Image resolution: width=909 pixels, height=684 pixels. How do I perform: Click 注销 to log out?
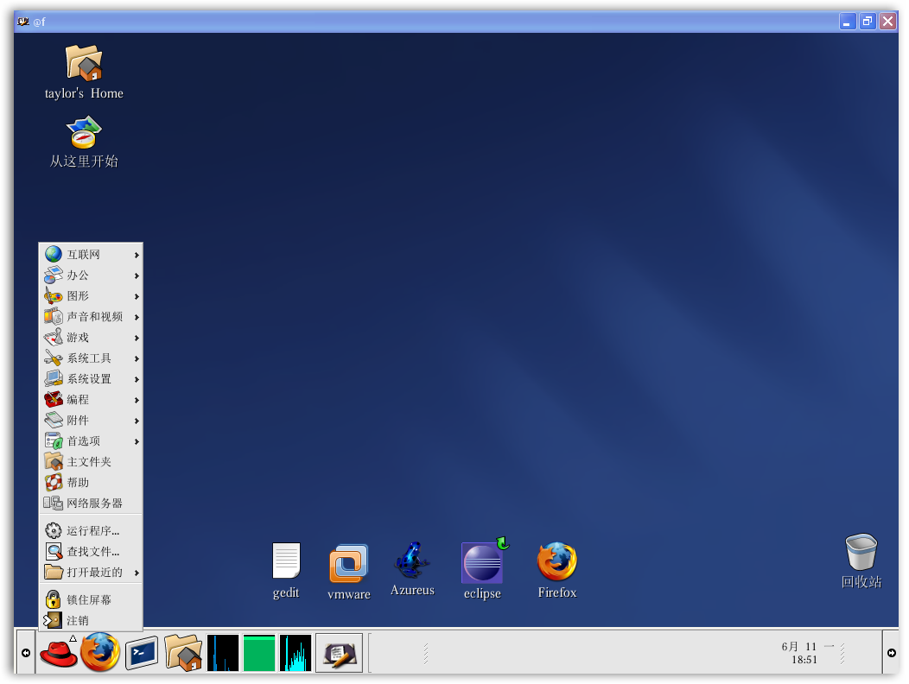click(x=76, y=620)
